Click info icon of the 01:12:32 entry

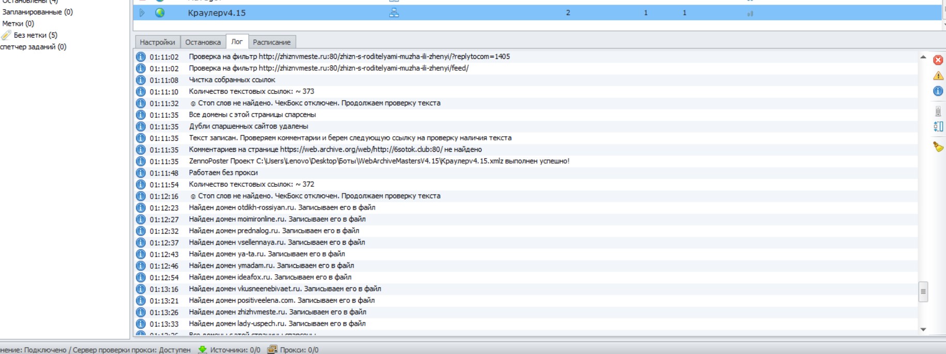pyautogui.click(x=141, y=231)
